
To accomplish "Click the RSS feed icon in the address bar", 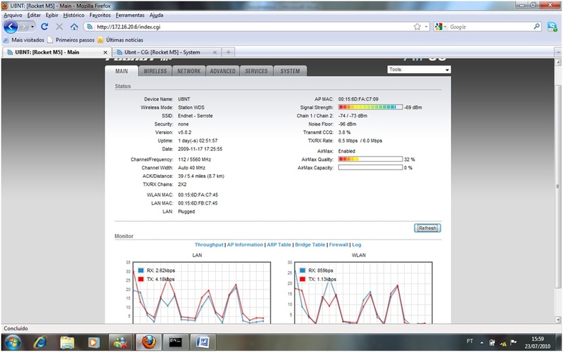I will pos(90,27).
